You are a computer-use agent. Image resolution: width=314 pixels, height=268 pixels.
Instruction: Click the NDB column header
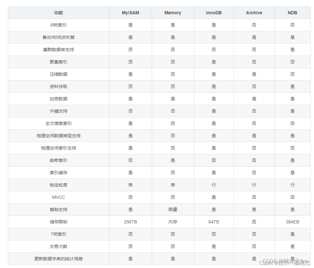(x=292, y=13)
